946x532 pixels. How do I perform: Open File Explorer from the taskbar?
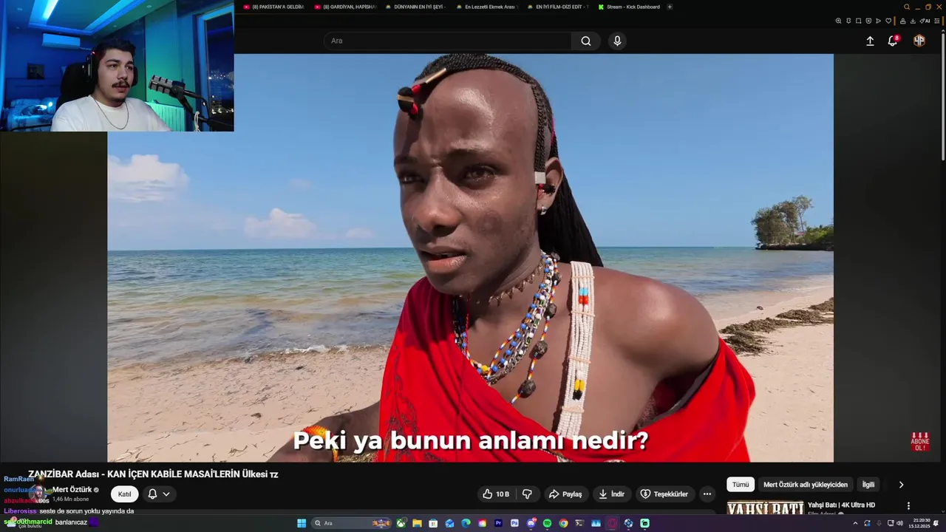417,523
